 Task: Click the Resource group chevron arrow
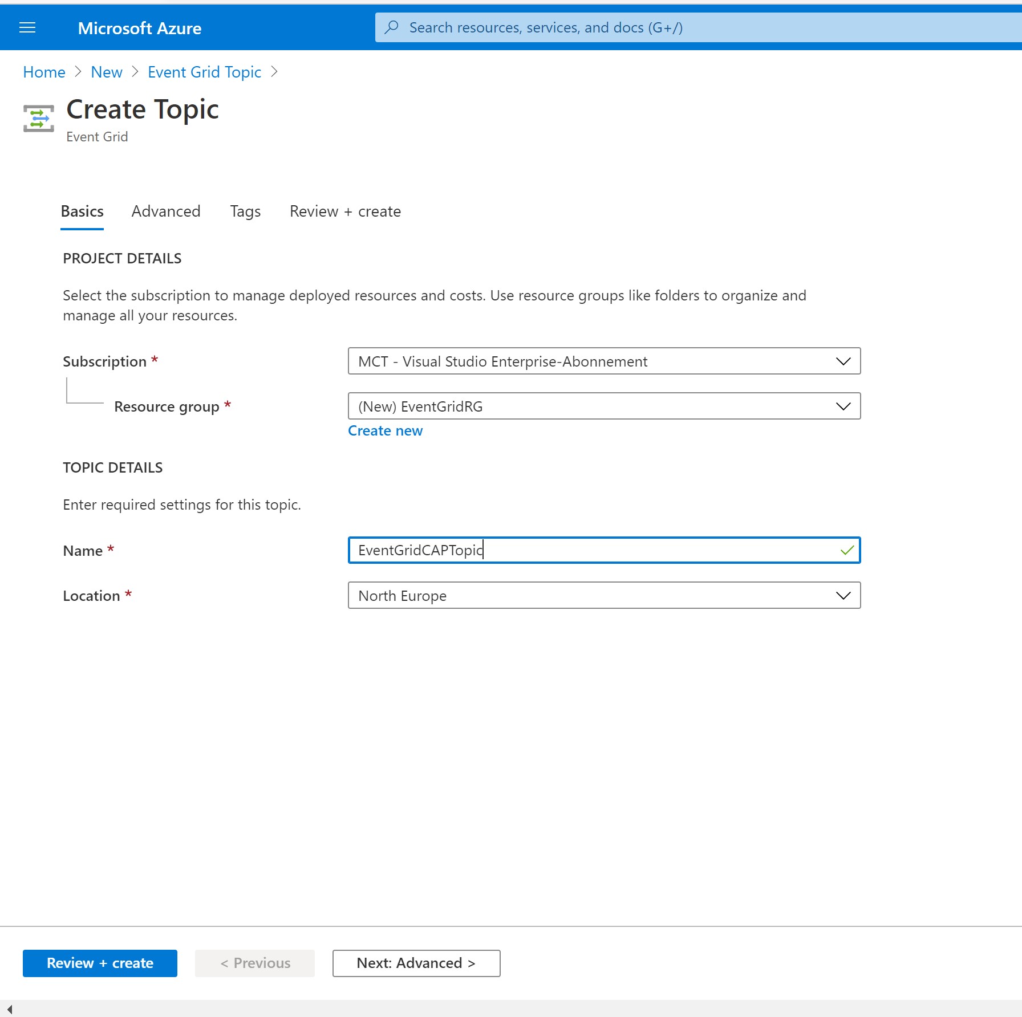point(843,406)
